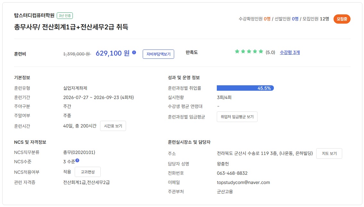The image size is (364, 207).
Task: Click the 훈련실시장소 및 담당자 heading
Action: pyautogui.click(x=189, y=142)
